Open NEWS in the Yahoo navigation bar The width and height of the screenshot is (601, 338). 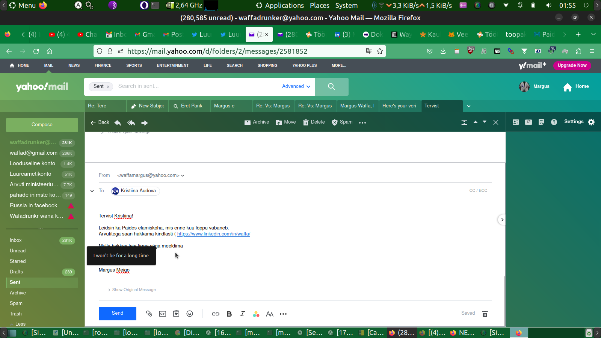tap(74, 65)
